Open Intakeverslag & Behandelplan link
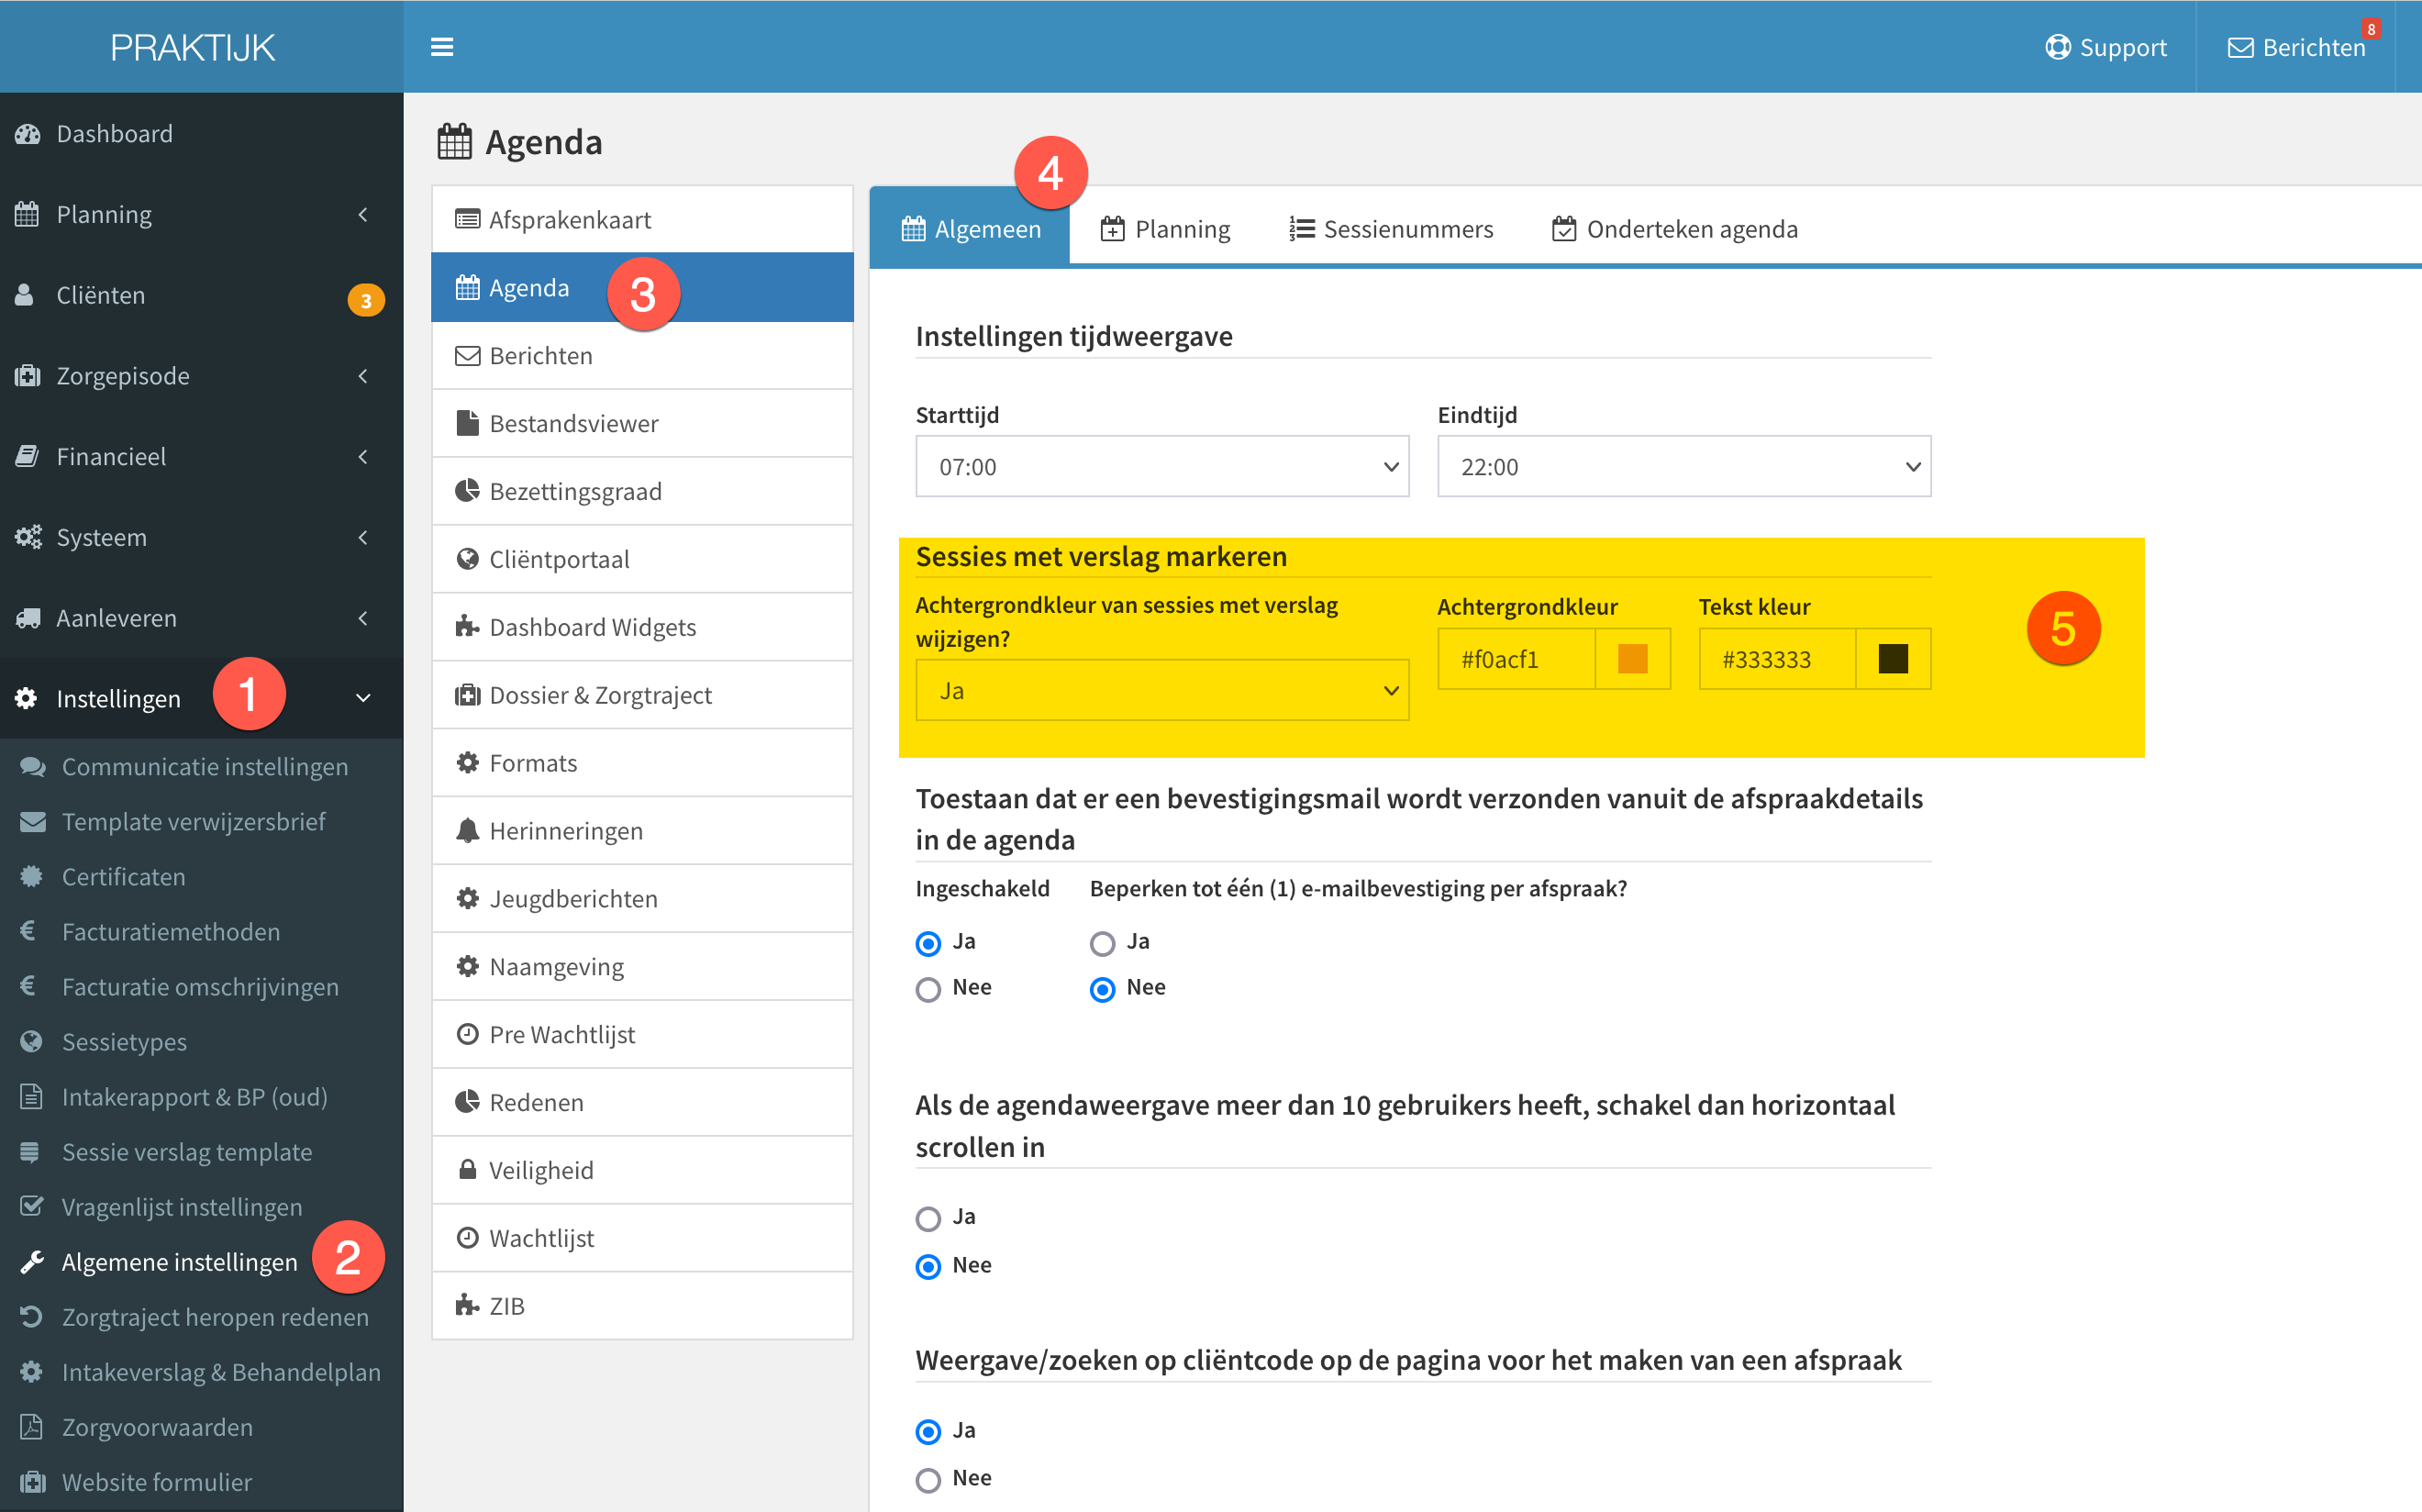 pos(221,1372)
